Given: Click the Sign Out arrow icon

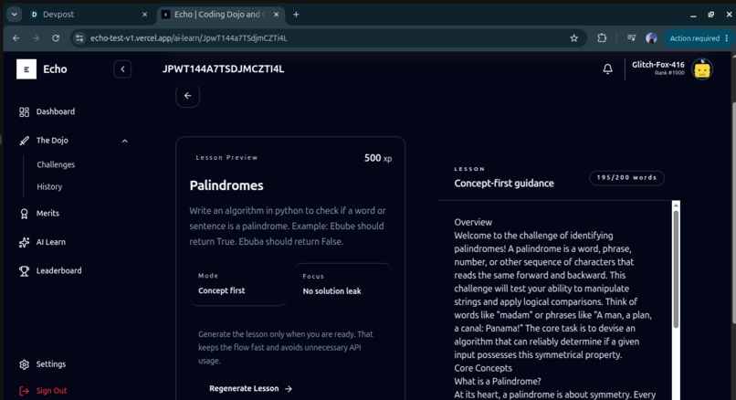Looking at the screenshot, I should 24,391.
